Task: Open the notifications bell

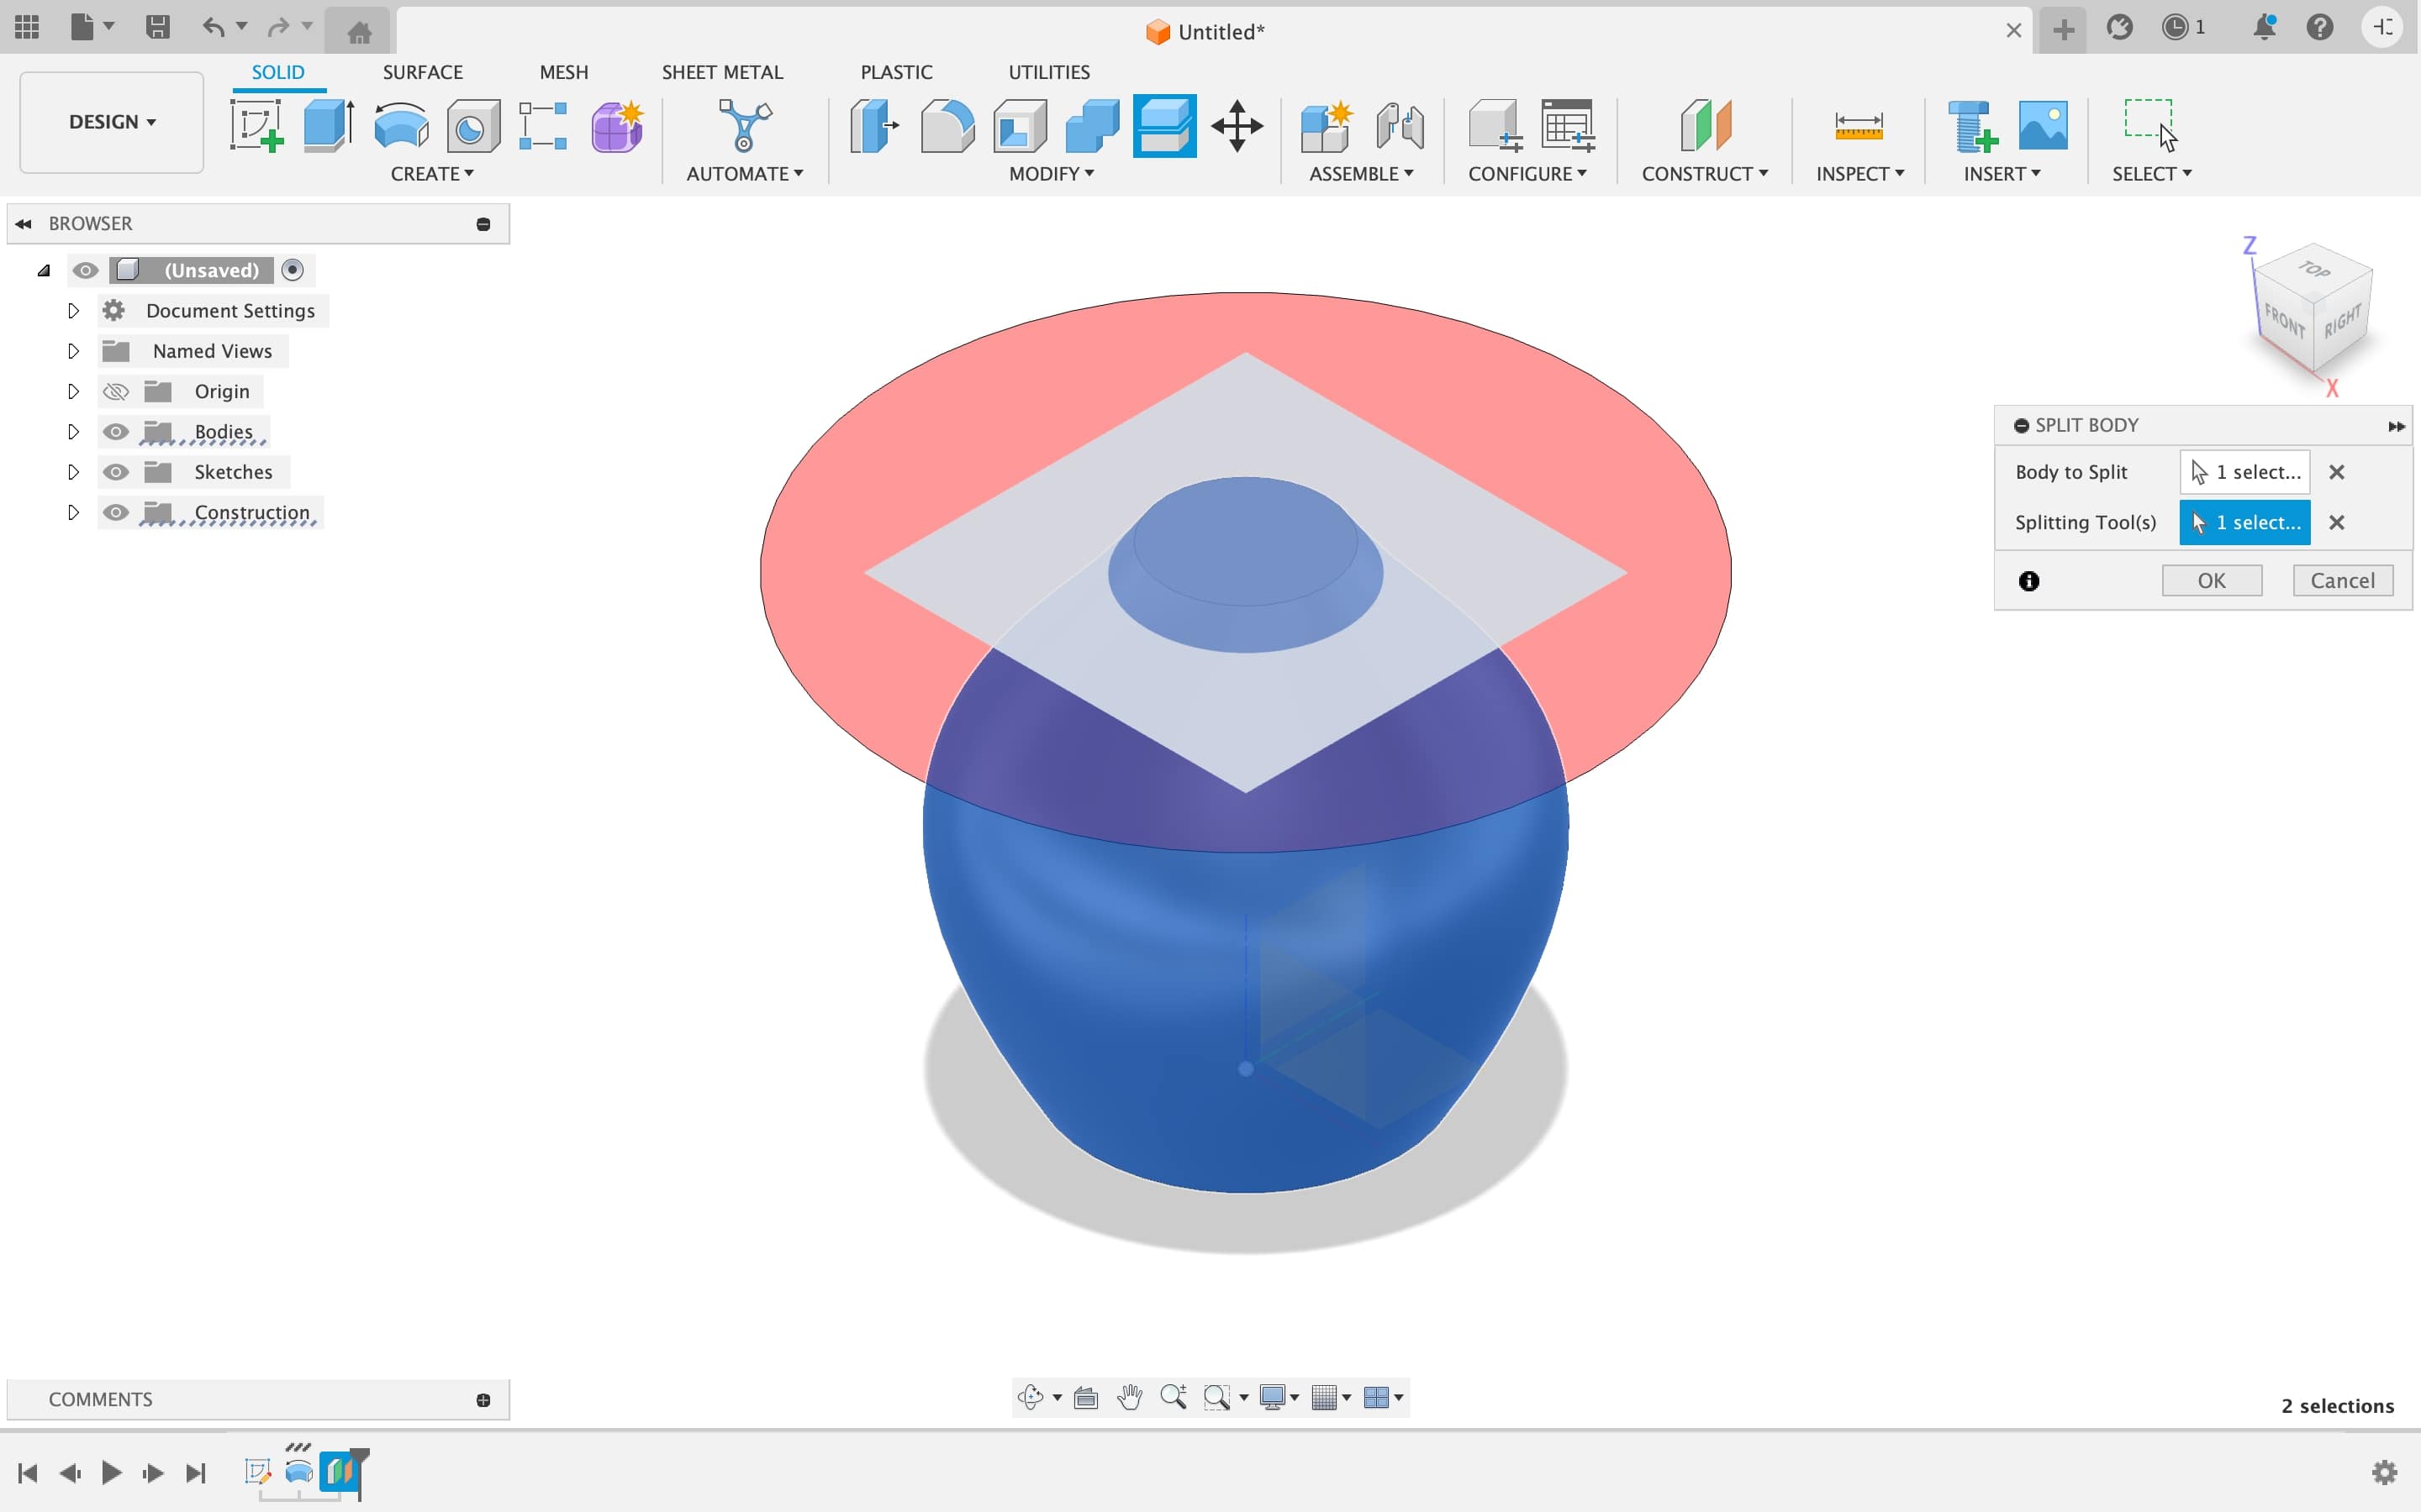Action: tap(2264, 27)
